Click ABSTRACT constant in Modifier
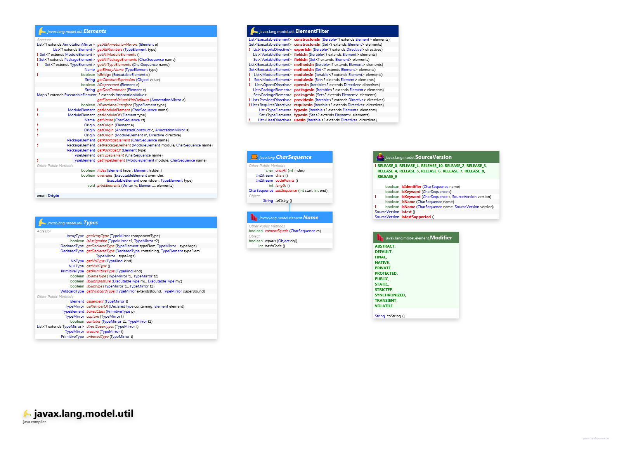Viewport: 631px width, 456px height. pos(385,246)
